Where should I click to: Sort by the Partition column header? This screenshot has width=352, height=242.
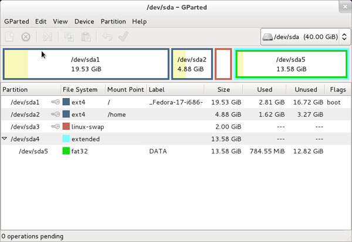click(31, 89)
